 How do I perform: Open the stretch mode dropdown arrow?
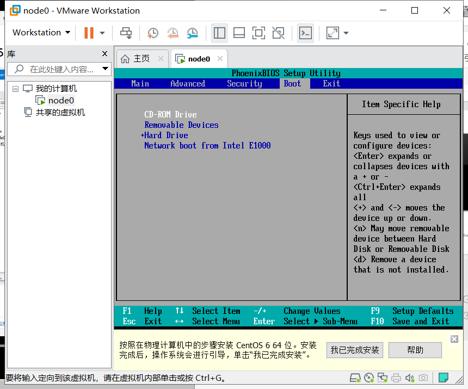(x=346, y=33)
